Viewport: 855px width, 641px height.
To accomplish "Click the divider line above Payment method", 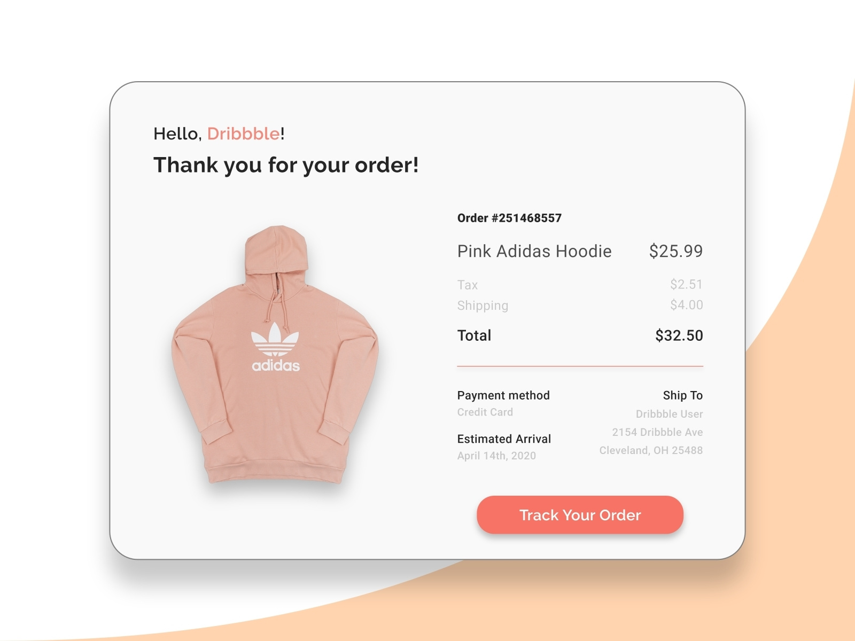I will pos(580,366).
